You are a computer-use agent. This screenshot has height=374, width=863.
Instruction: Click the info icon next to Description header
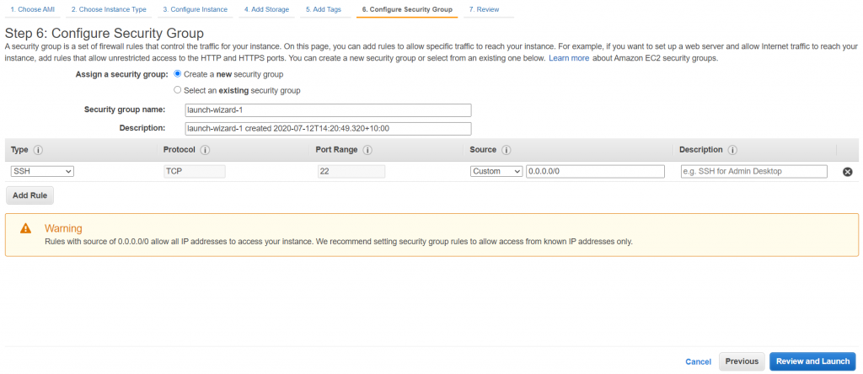coord(732,150)
